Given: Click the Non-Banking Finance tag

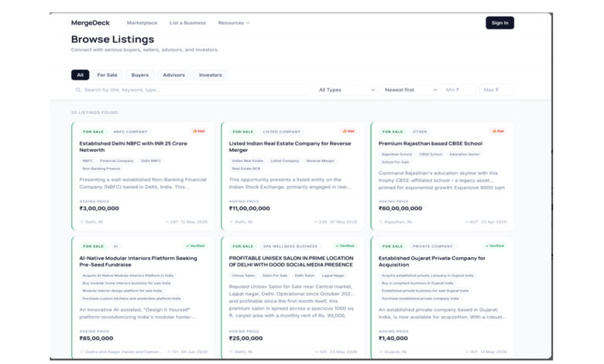Looking at the screenshot, I should [101, 168].
